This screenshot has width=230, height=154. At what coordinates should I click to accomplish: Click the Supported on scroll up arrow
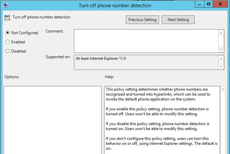click(x=221, y=58)
